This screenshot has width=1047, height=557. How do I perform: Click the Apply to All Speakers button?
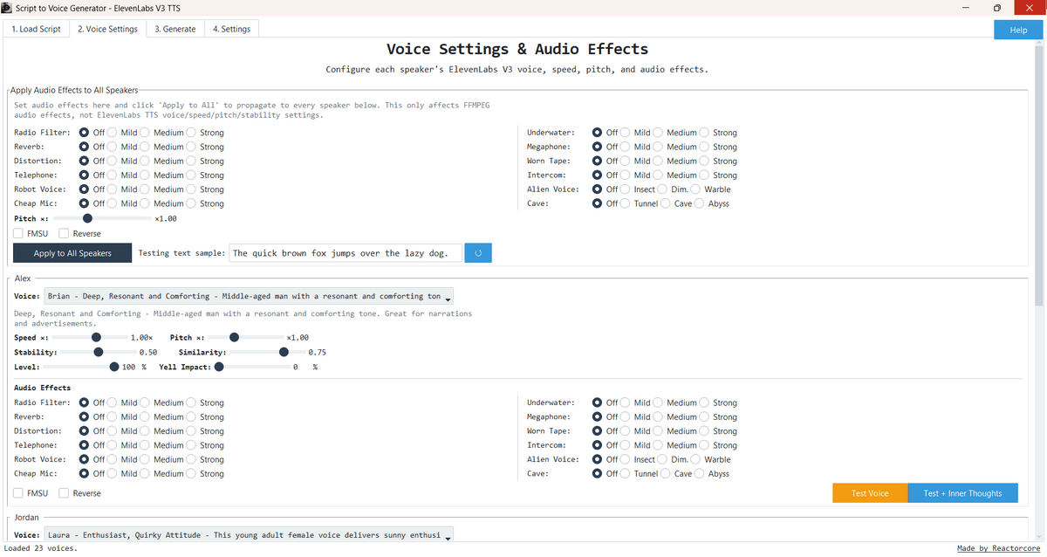click(72, 253)
